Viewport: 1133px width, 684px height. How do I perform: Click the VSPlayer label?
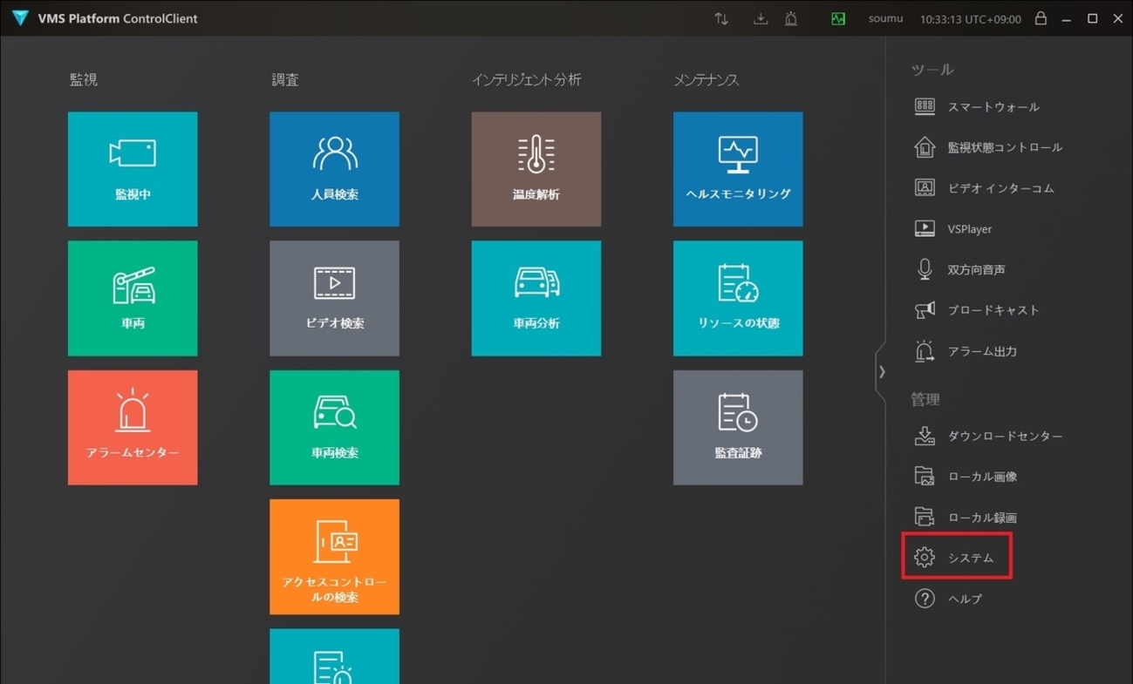click(x=970, y=229)
